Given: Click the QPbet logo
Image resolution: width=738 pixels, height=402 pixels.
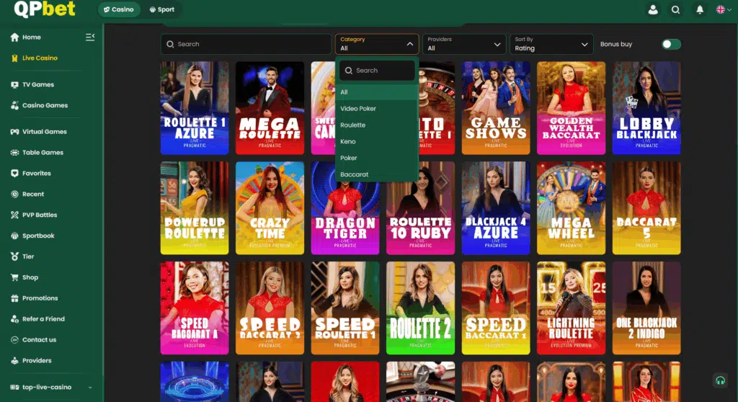Looking at the screenshot, I should click(x=45, y=9).
